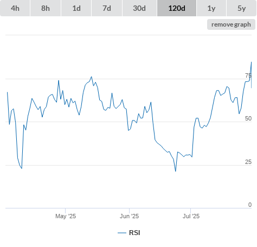Switch to the 4h time range
This screenshot has width=257, height=247.
15,8
